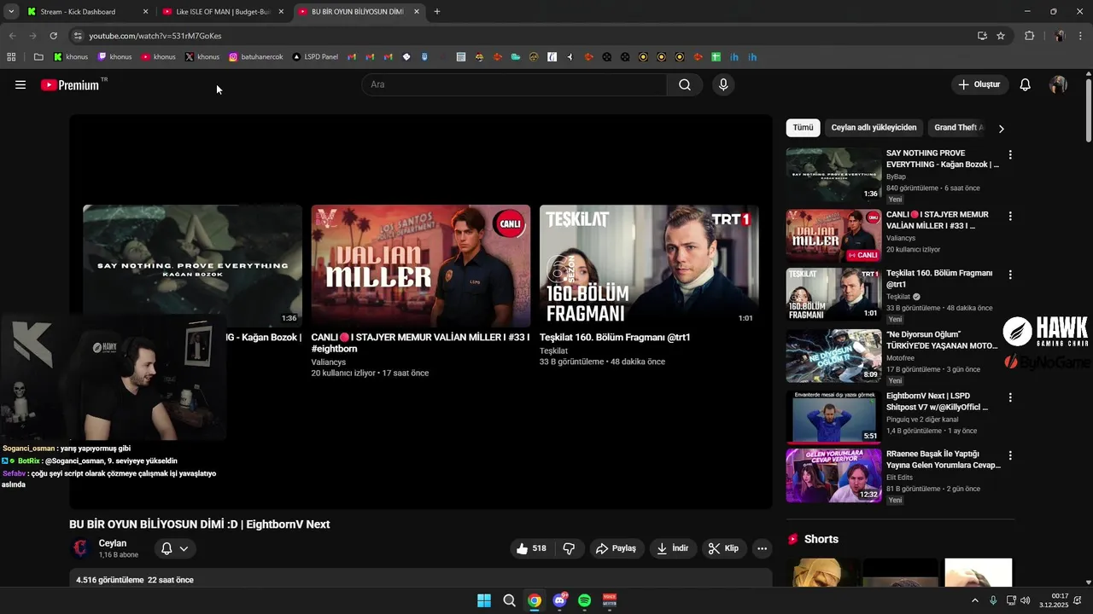1093x614 pixels.
Task: Select the Grand Theft chip
Action: [x=958, y=128]
